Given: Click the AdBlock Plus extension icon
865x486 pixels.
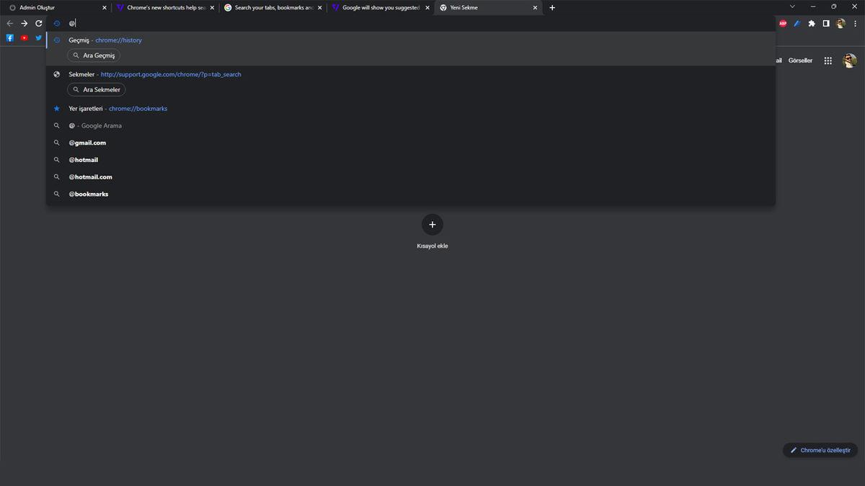Looking at the screenshot, I should (x=783, y=23).
